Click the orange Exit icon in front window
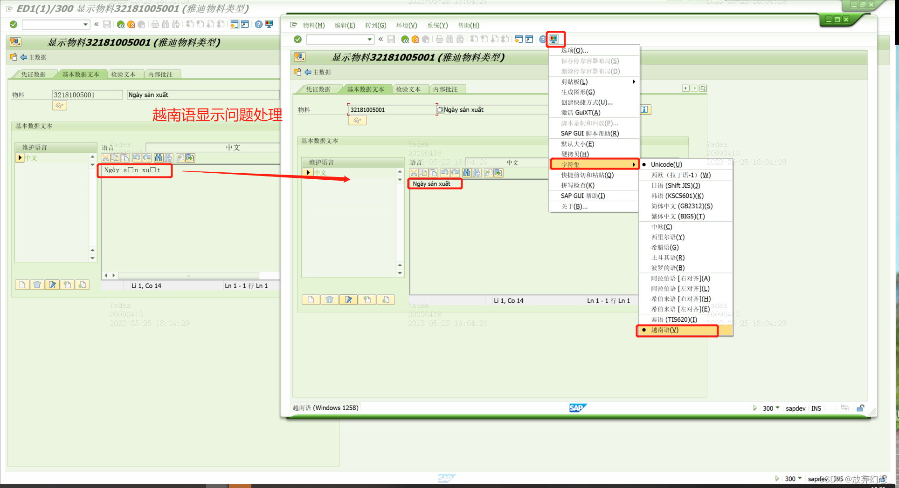Screen dimensions: 899x488 [x=415, y=40]
